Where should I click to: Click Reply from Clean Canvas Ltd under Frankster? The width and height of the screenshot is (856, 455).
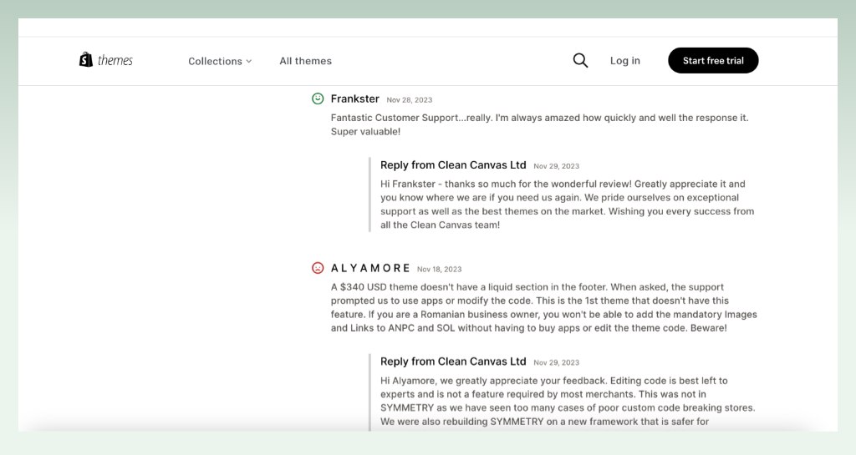pos(453,165)
